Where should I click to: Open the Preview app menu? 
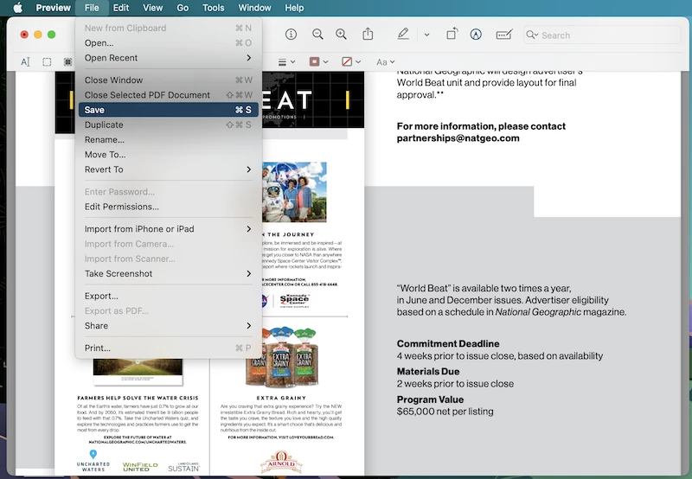tap(53, 8)
